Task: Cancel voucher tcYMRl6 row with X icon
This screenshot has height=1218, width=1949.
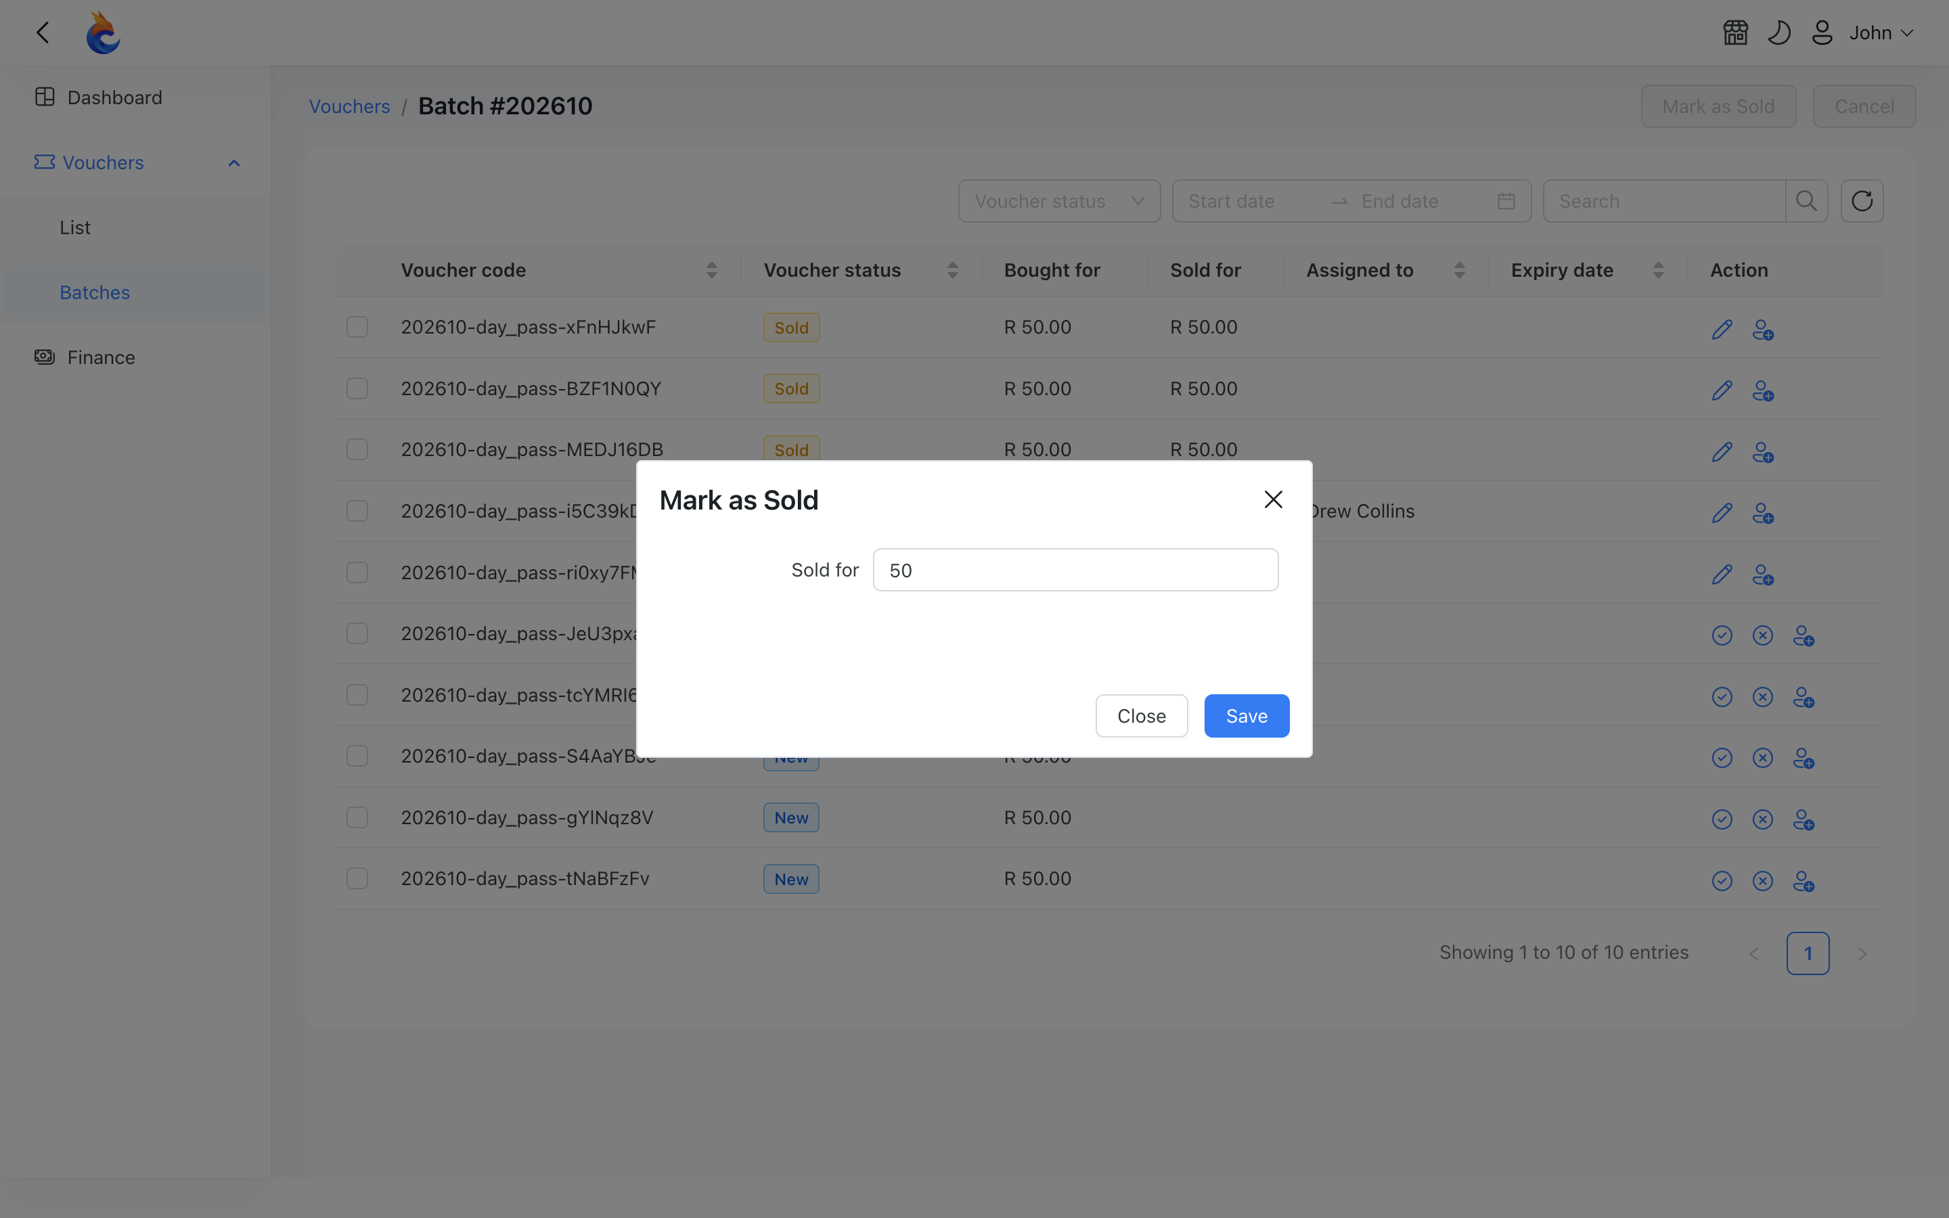Action: [x=1763, y=697]
